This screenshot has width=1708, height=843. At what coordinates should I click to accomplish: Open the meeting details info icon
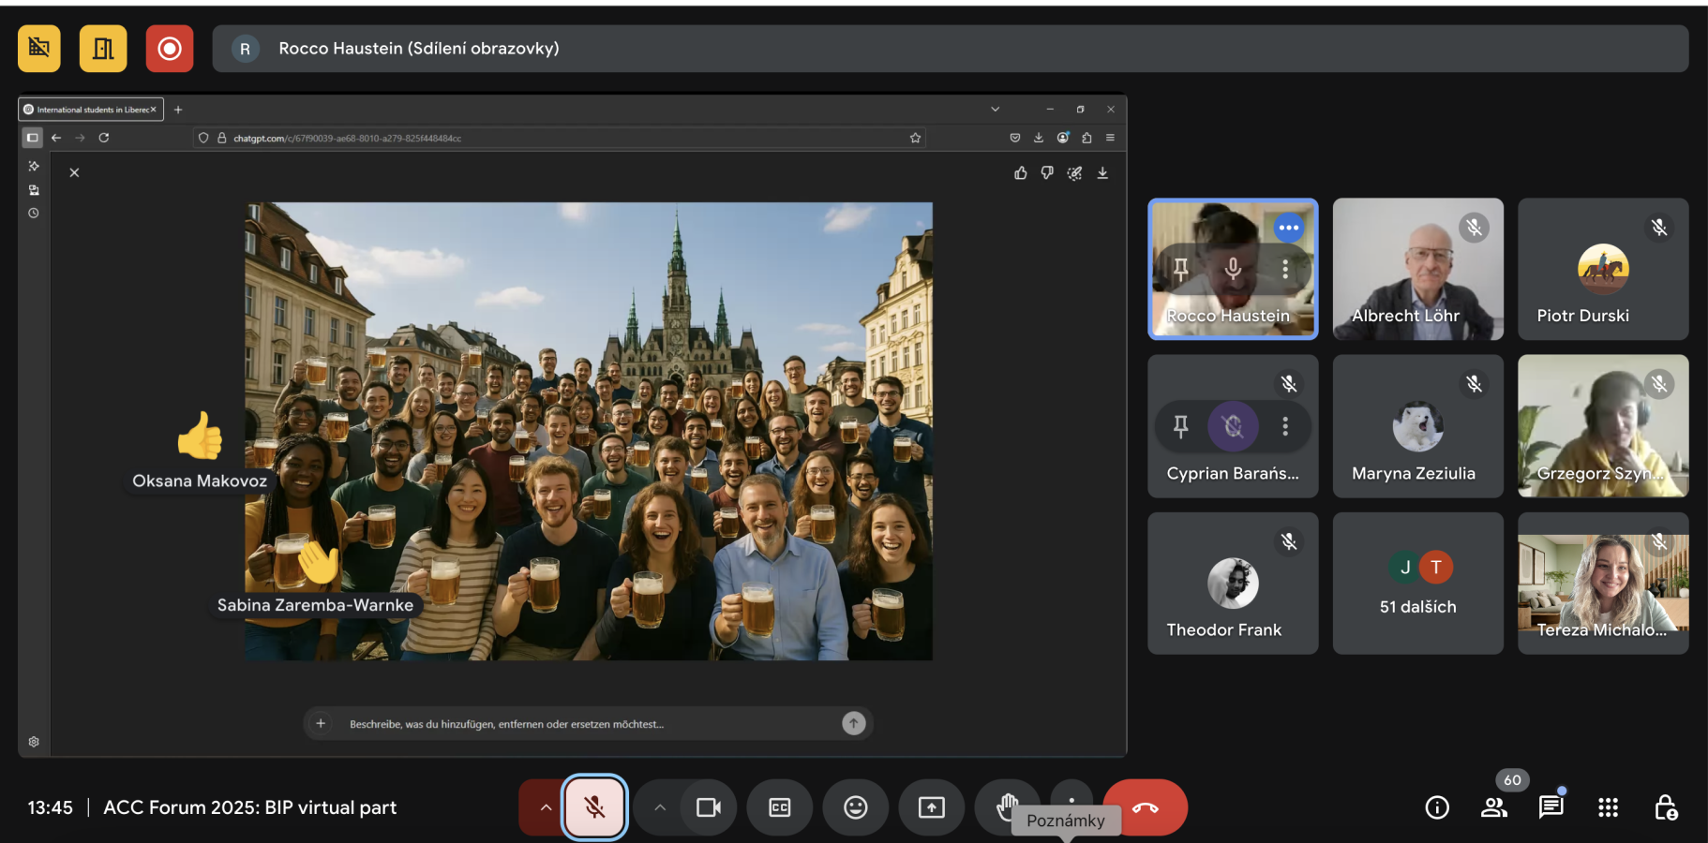coord(1436,807)
